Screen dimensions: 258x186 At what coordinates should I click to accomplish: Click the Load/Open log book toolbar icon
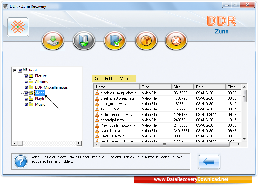pyautogui.click(x=84, y=41)
